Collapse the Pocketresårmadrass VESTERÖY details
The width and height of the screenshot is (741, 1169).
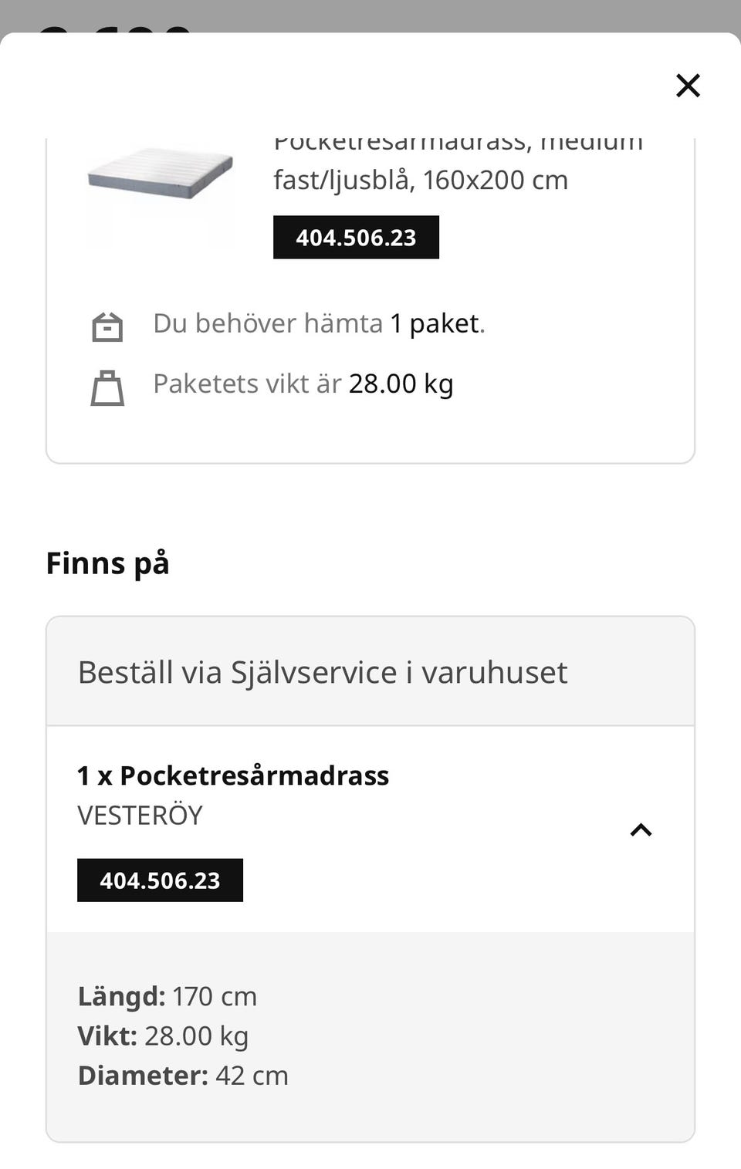tap(641, 830)
